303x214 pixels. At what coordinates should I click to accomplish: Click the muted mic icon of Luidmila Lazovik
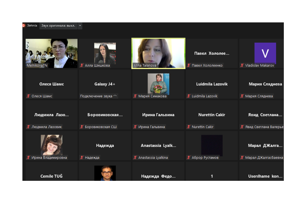click(189, 96)
